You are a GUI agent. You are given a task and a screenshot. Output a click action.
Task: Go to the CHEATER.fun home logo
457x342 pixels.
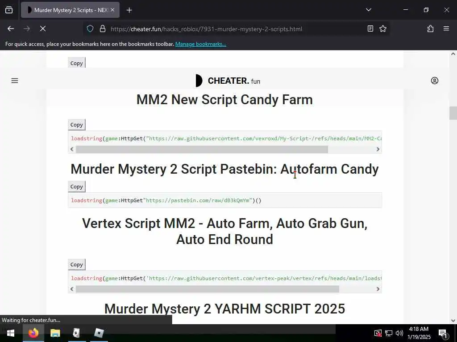[228, 81]
